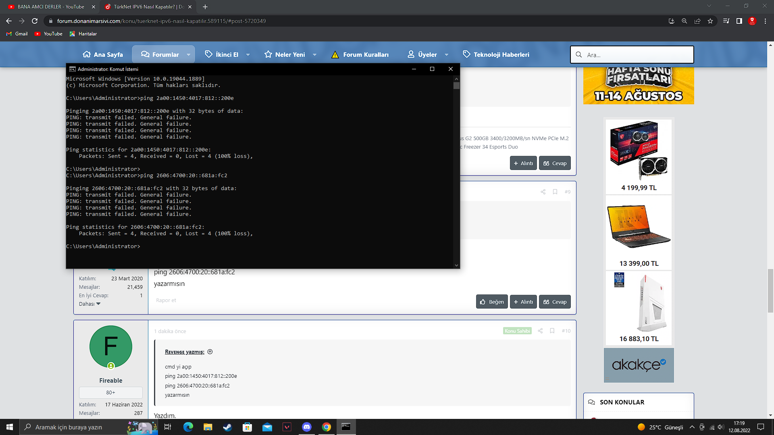Open the media control playlist icon
Image resolution: width=774 pixels, height=435 pixels.
coord(726,21)
